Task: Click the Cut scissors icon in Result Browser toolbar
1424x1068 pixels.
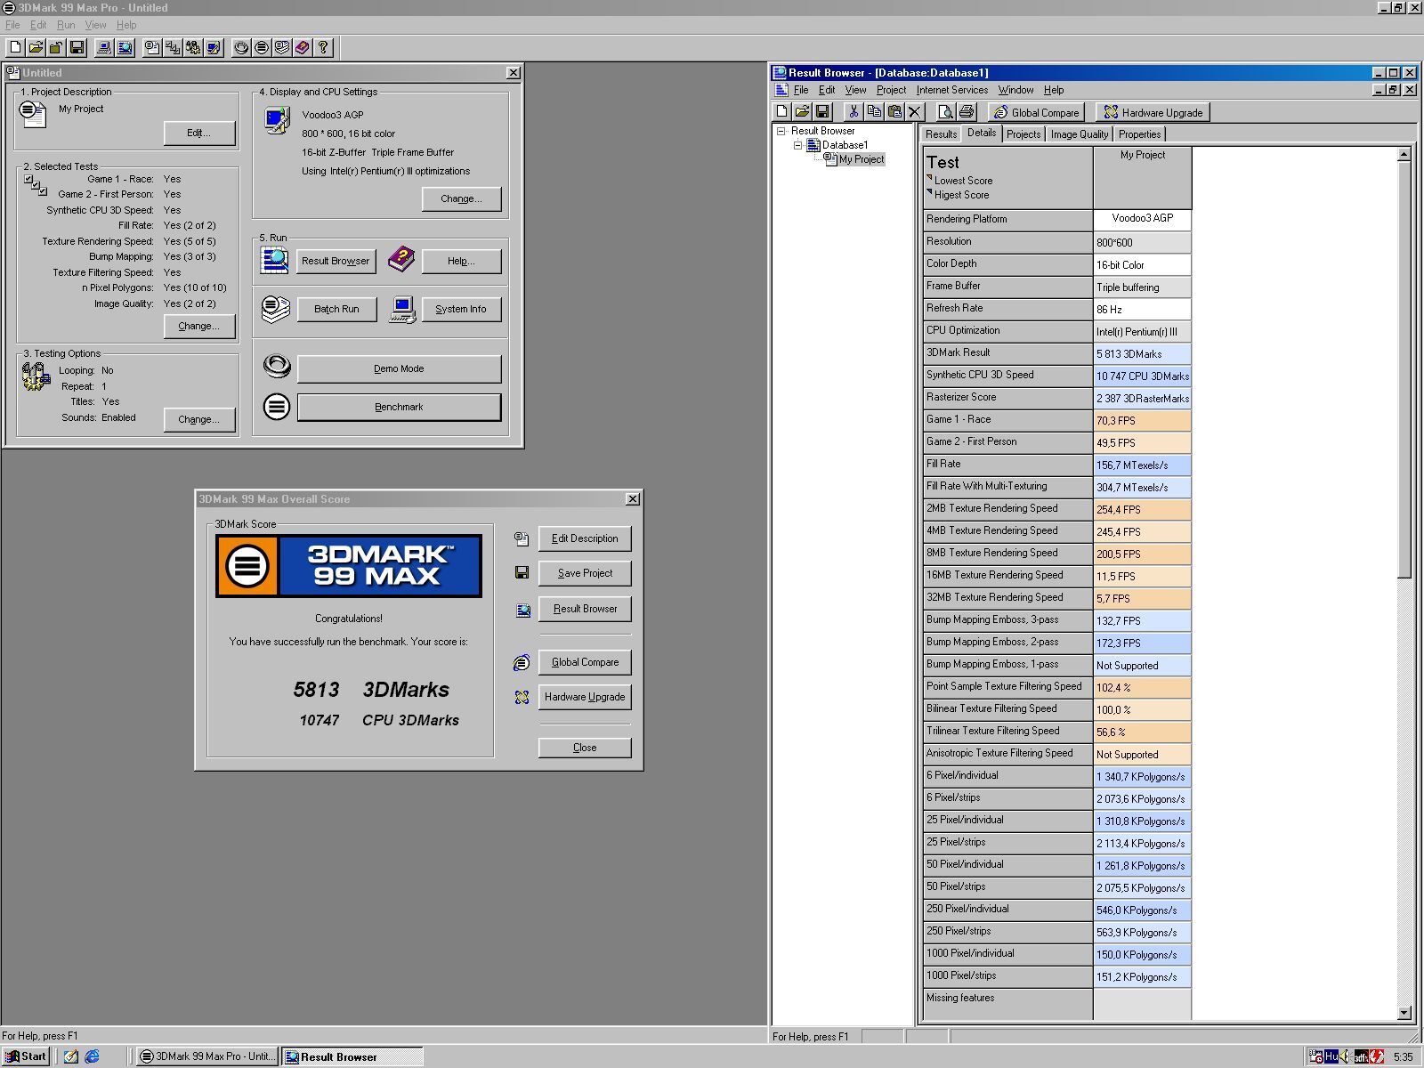Action: pos(854,111)
